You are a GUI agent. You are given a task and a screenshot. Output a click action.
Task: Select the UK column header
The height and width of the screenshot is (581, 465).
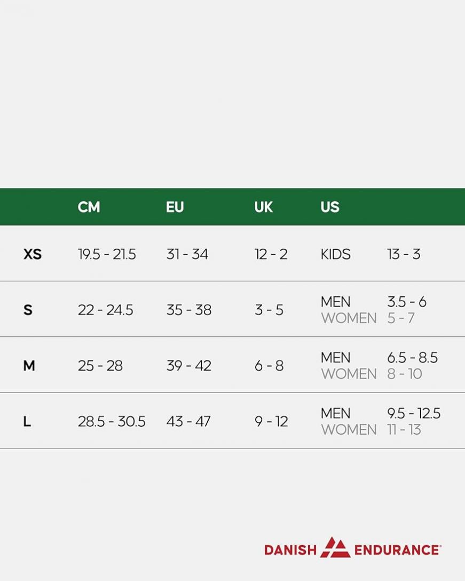click(x=263, y=207)
